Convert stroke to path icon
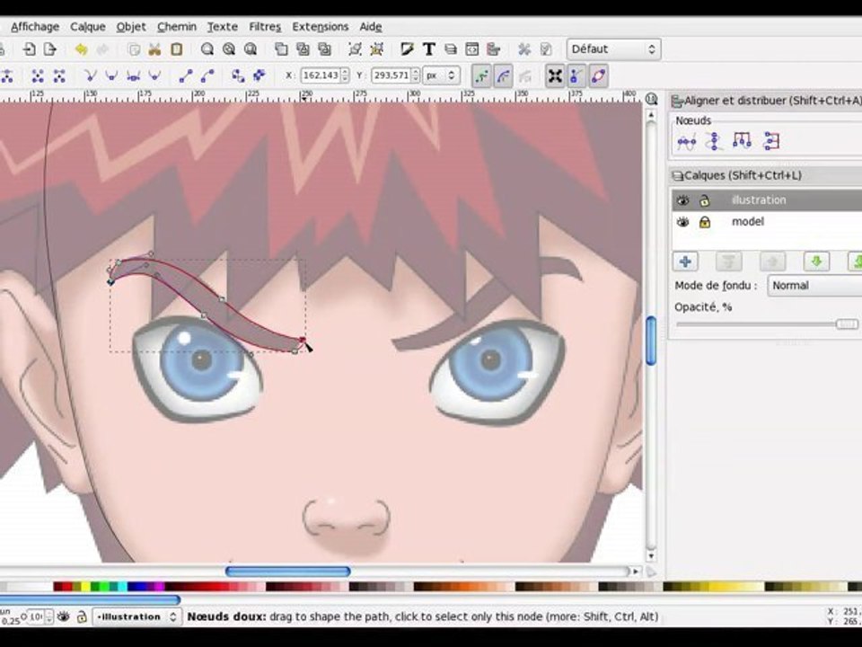Image resolution: width=862 pixels, height=647 pixels. point(259,75)
